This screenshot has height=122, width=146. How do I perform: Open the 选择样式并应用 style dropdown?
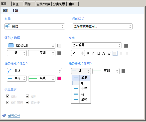click(x=102, y=26)
